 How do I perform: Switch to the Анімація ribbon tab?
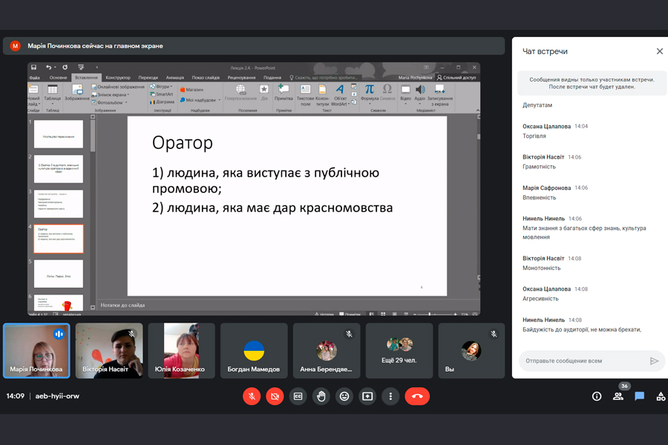(x=175, y=77)
